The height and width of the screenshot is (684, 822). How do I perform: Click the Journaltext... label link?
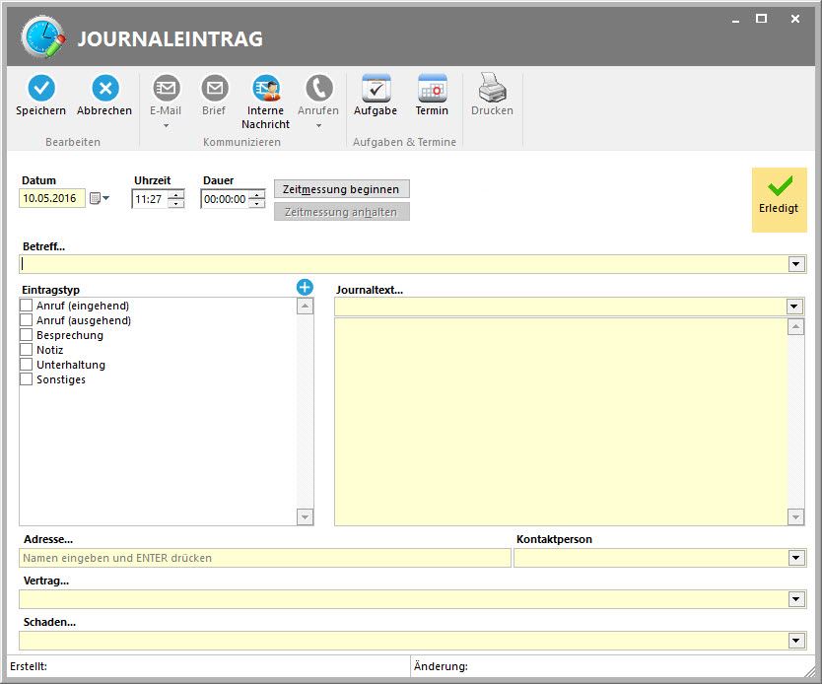[x=369, y=290]
